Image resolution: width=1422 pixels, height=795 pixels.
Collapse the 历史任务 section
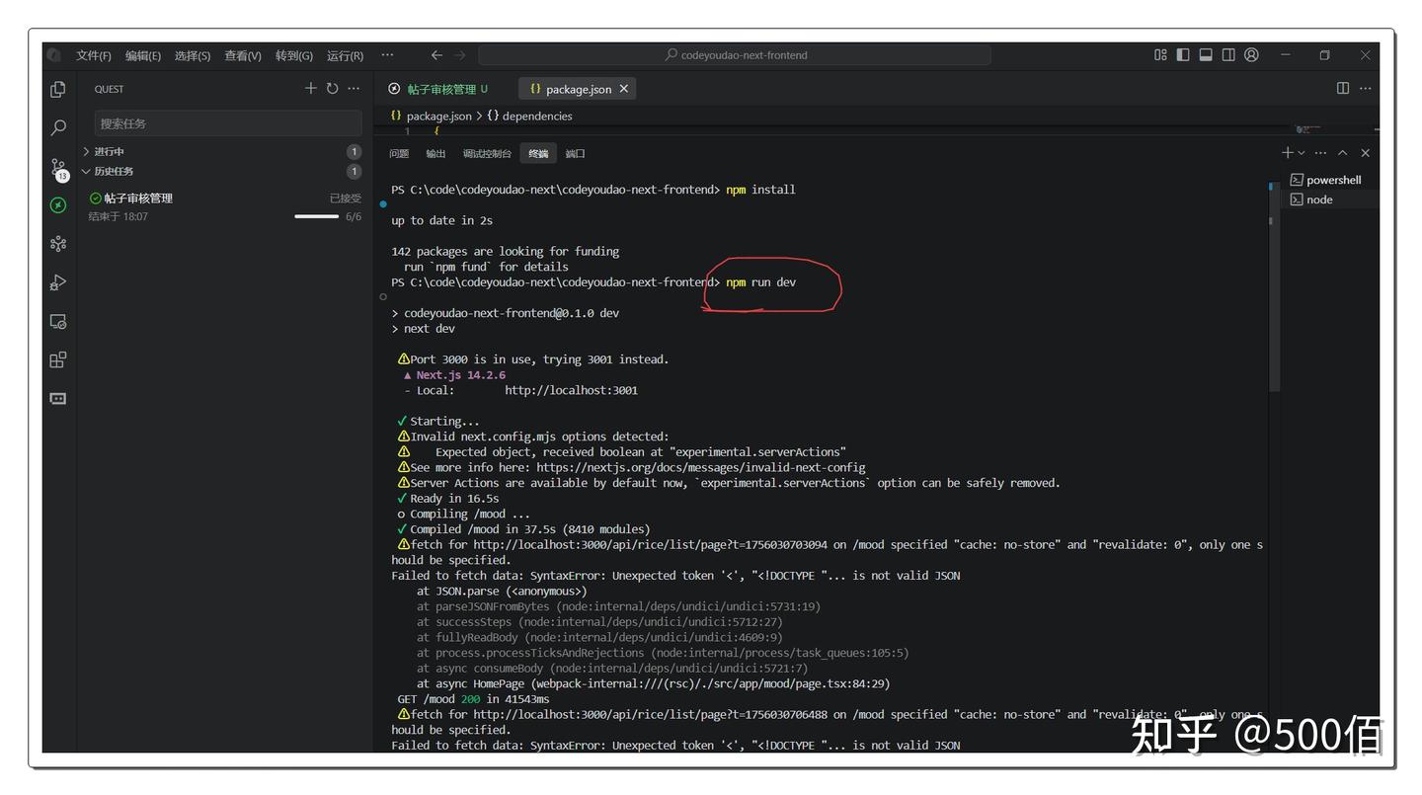pos(113,172)
